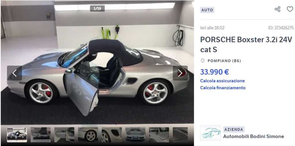Select the first thumbnail of the side view
The image size is (295, 146).
[x=17, y=135]
